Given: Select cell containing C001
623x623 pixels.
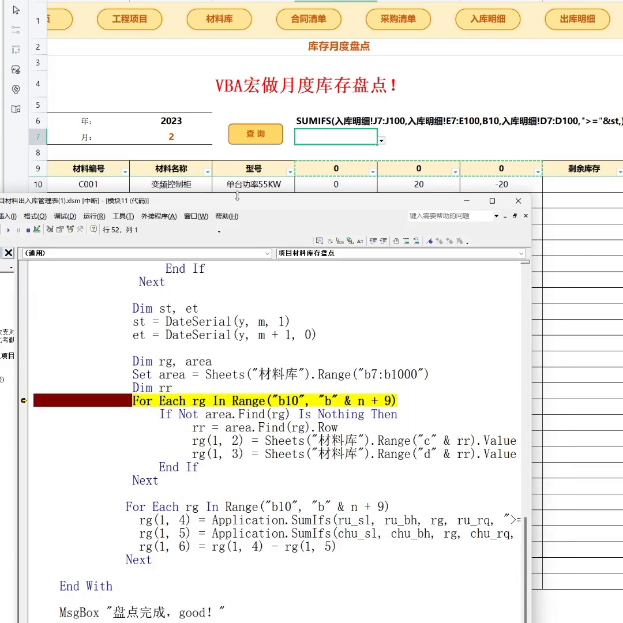Looking at the screenshot, I should (88, 185).
